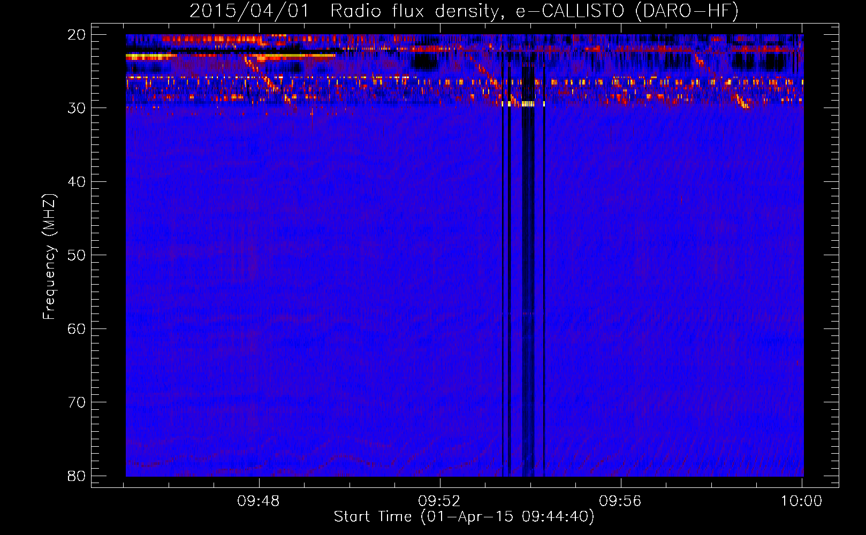Click the 30 MHz frequency tick label
Screen dimensions: 866x535
[x=77, y=108]
